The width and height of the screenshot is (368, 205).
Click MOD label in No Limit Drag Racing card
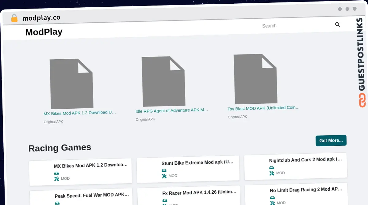(x=281, y=203)
